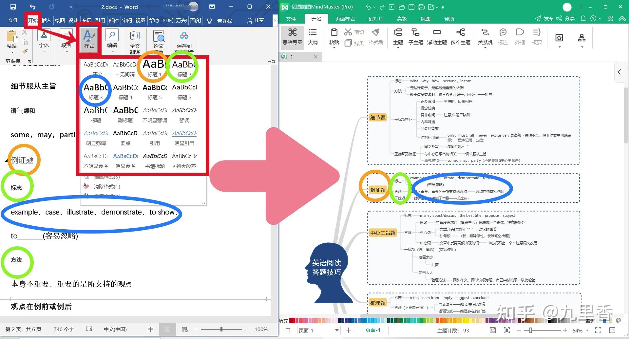Adjust the MindMaster zoom slider handle
Image resolution: width=629 pixels, height=339 pixels.
point(530,330)
